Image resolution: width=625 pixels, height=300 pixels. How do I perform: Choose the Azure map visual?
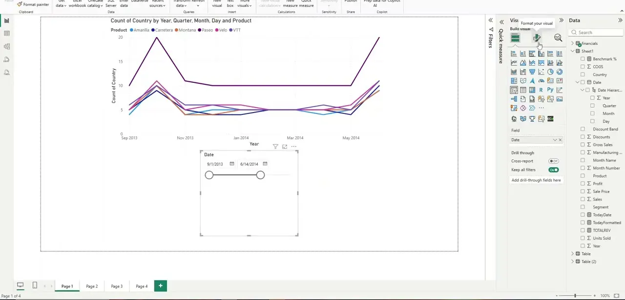click(532, 81)
